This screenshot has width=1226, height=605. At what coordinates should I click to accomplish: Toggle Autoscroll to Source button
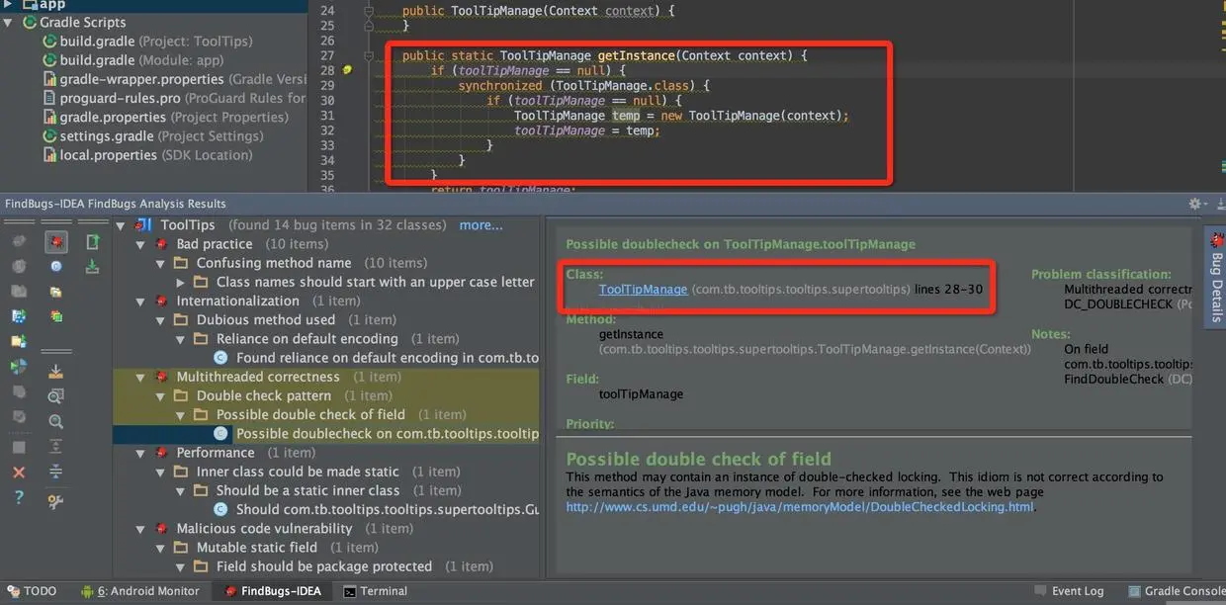56,373
